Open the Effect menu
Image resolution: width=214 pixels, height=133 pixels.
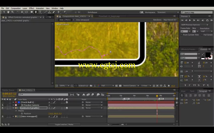tap(32, 8)
